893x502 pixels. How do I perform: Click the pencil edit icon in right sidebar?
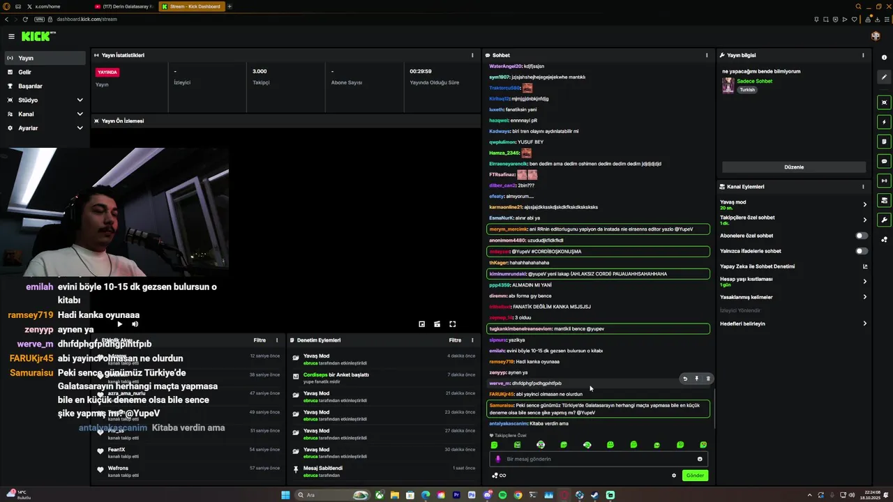click(885, 77)
